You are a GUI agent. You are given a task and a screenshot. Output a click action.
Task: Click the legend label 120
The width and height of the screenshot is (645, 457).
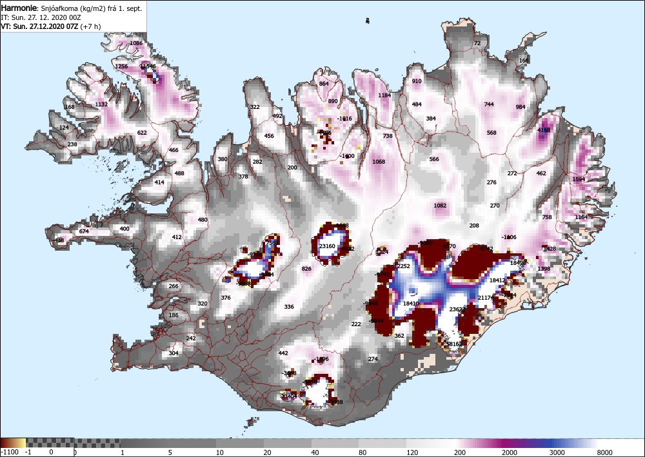pyautogui.click(x=412, y=452)
